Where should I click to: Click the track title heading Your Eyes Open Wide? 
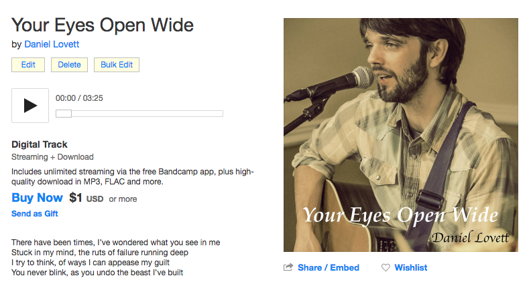pyautogui.click(x=103, y=25)
